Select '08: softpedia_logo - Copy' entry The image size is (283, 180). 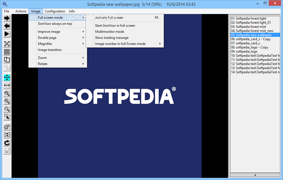(255, 48)
